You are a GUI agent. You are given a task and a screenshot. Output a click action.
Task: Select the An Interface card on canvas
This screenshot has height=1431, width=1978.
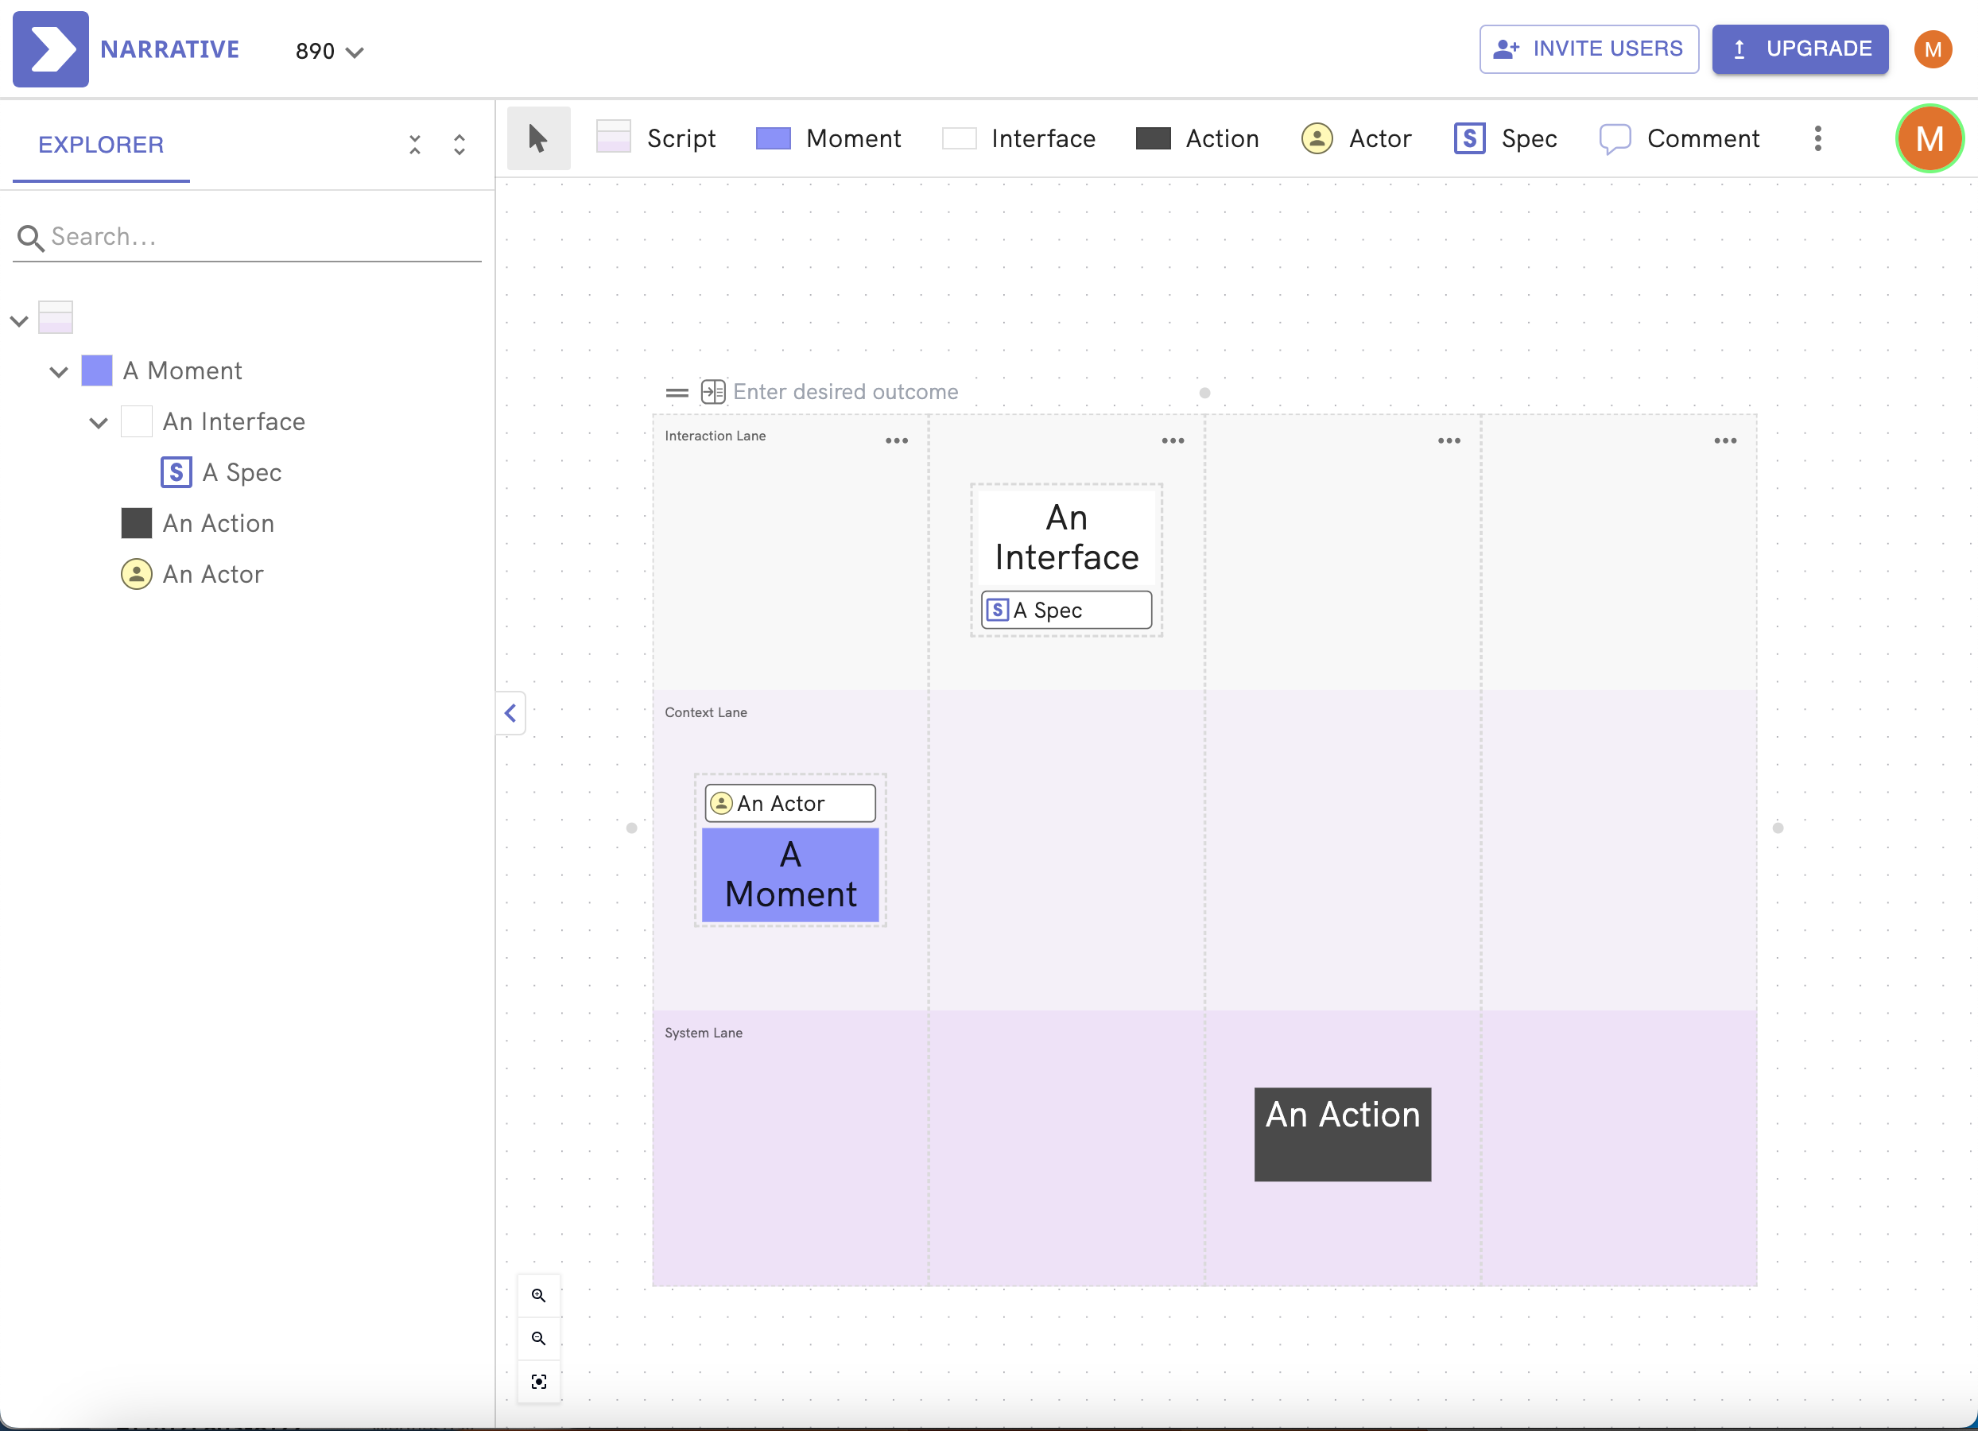pyautogui.click(x=1067, y=538)
